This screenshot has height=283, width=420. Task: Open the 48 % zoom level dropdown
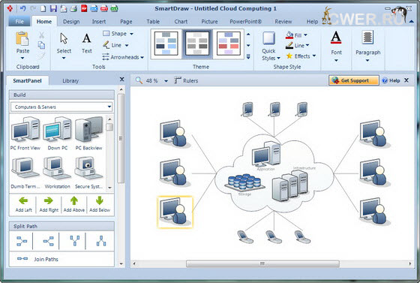click(x=166, y=80)
